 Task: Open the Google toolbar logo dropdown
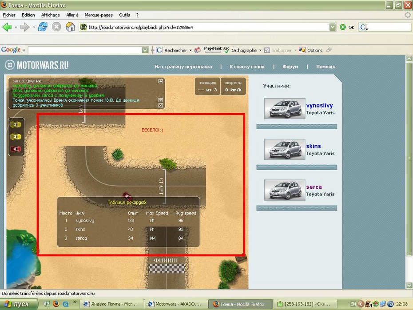point(24,50)
